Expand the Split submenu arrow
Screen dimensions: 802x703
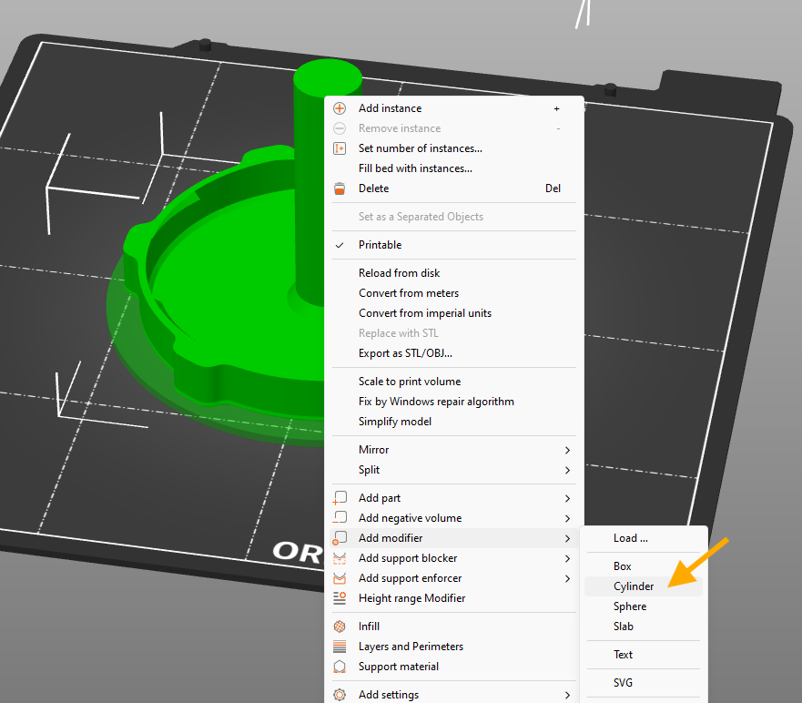point(567,470)
